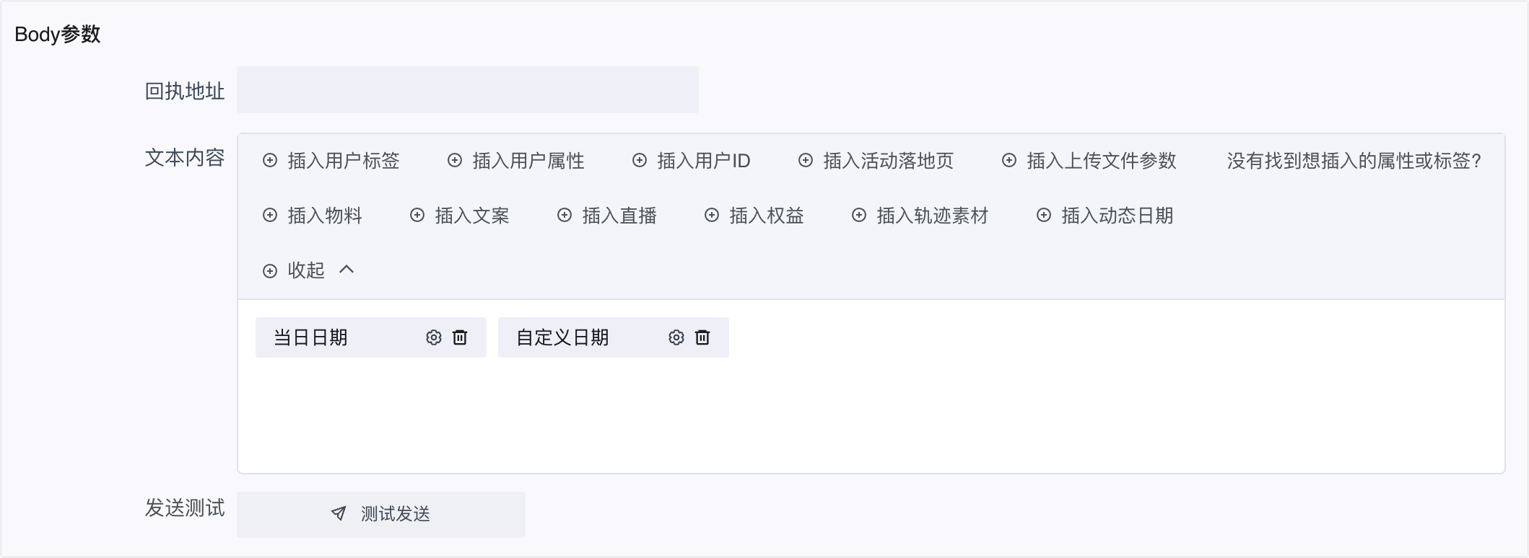Click the upward chevron next to 收起
The width and height of the screenshot is (1529, 558).
tap(347, 270)
